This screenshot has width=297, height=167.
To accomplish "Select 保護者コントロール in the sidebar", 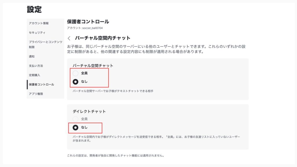I will point(41,84).
